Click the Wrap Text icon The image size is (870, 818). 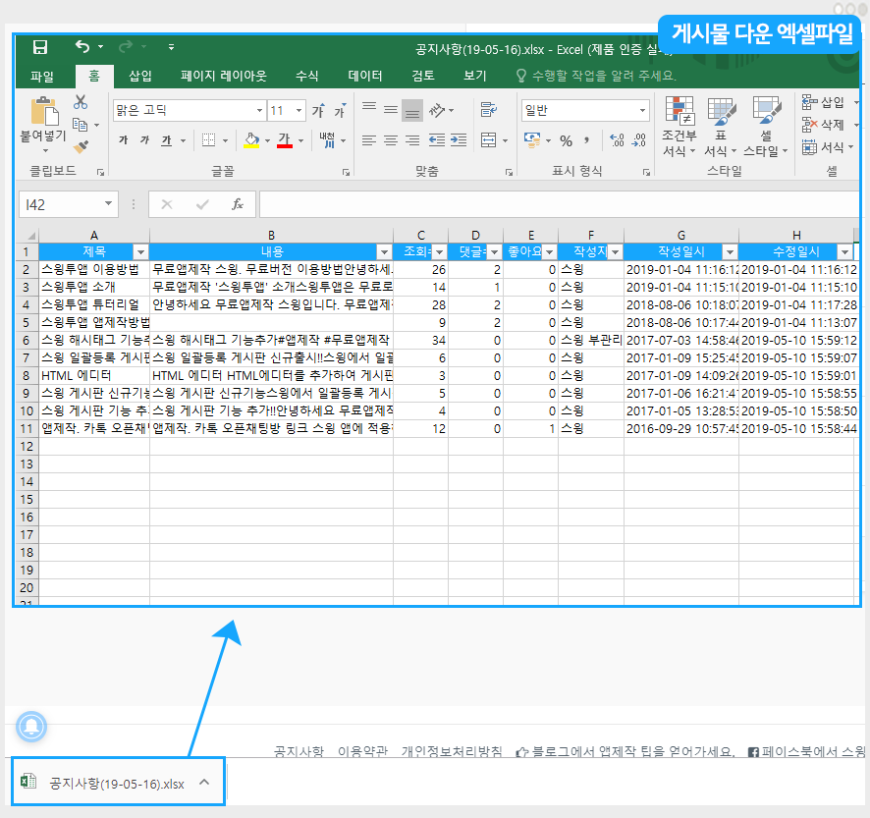(x=488, y=109)
